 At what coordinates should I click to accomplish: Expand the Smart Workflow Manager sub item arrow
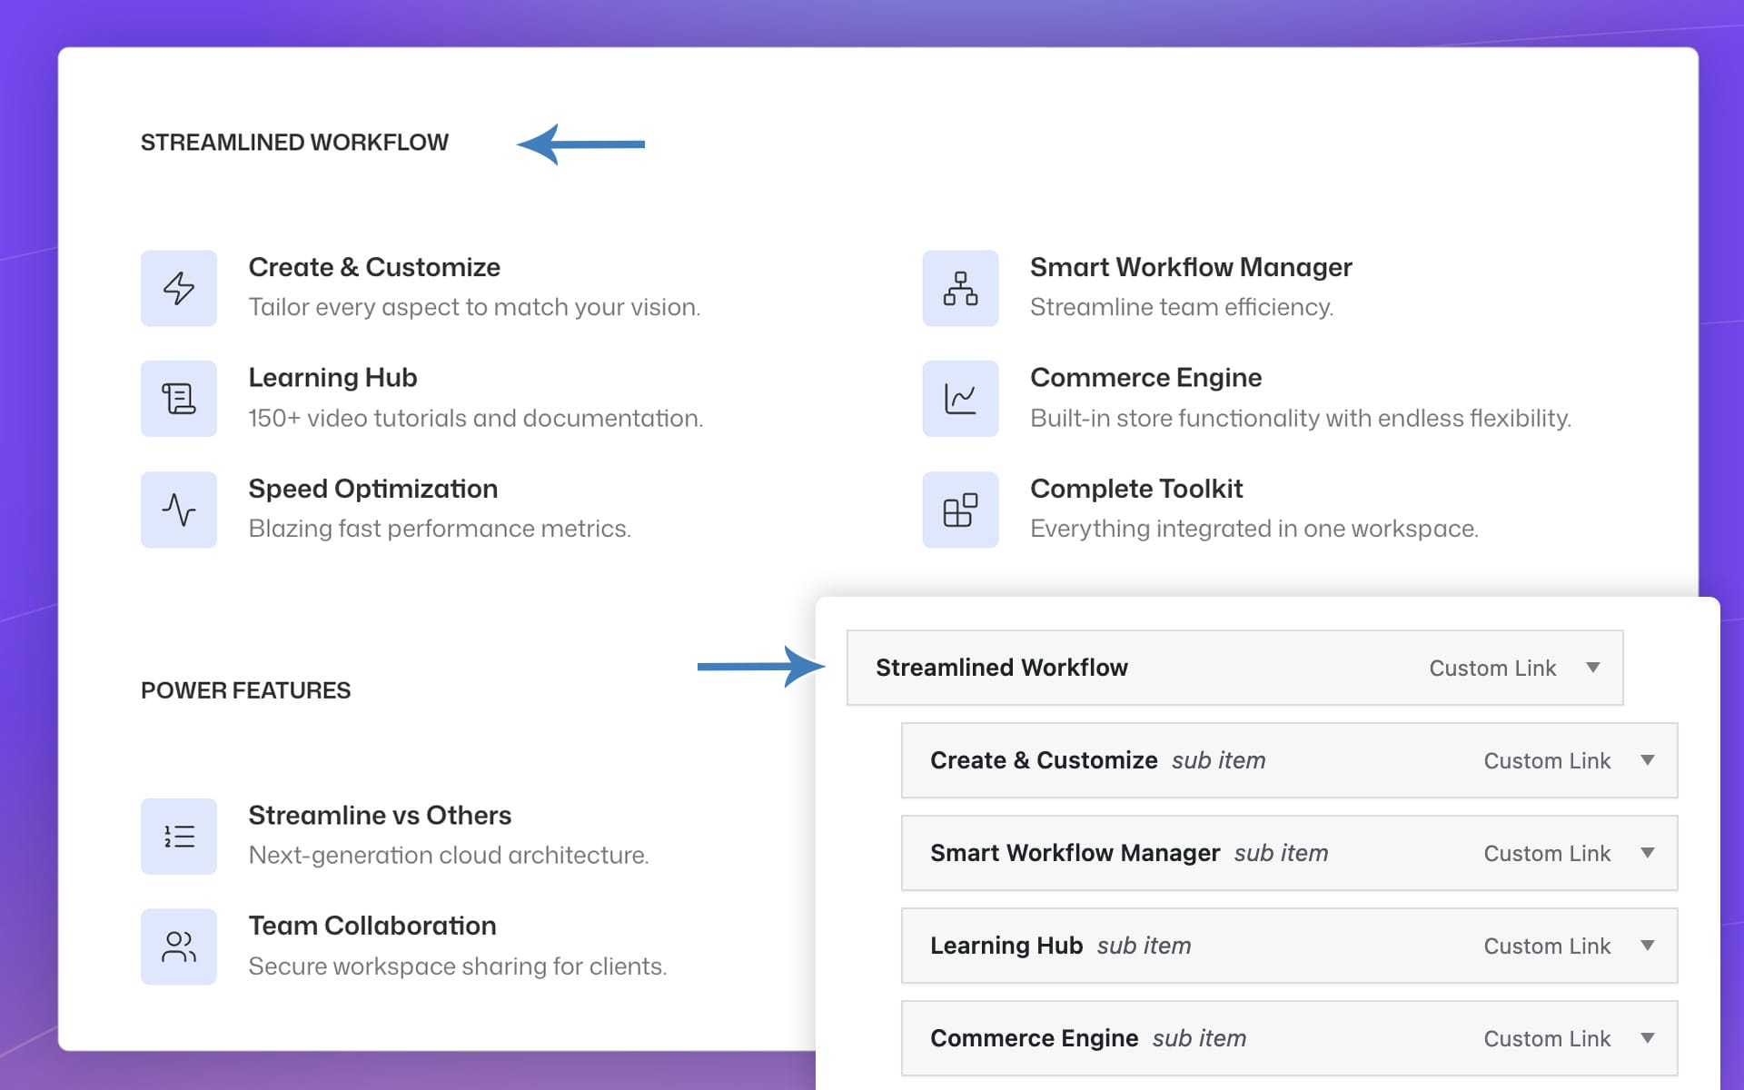click(x=1647, y=853)
